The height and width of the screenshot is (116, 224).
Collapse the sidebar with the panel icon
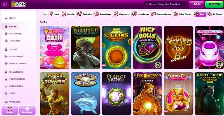(5, 4)
